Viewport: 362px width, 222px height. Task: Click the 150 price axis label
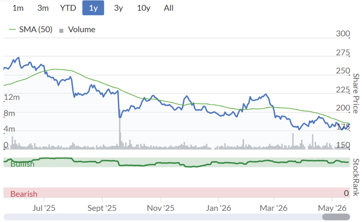tap(343, 145)
